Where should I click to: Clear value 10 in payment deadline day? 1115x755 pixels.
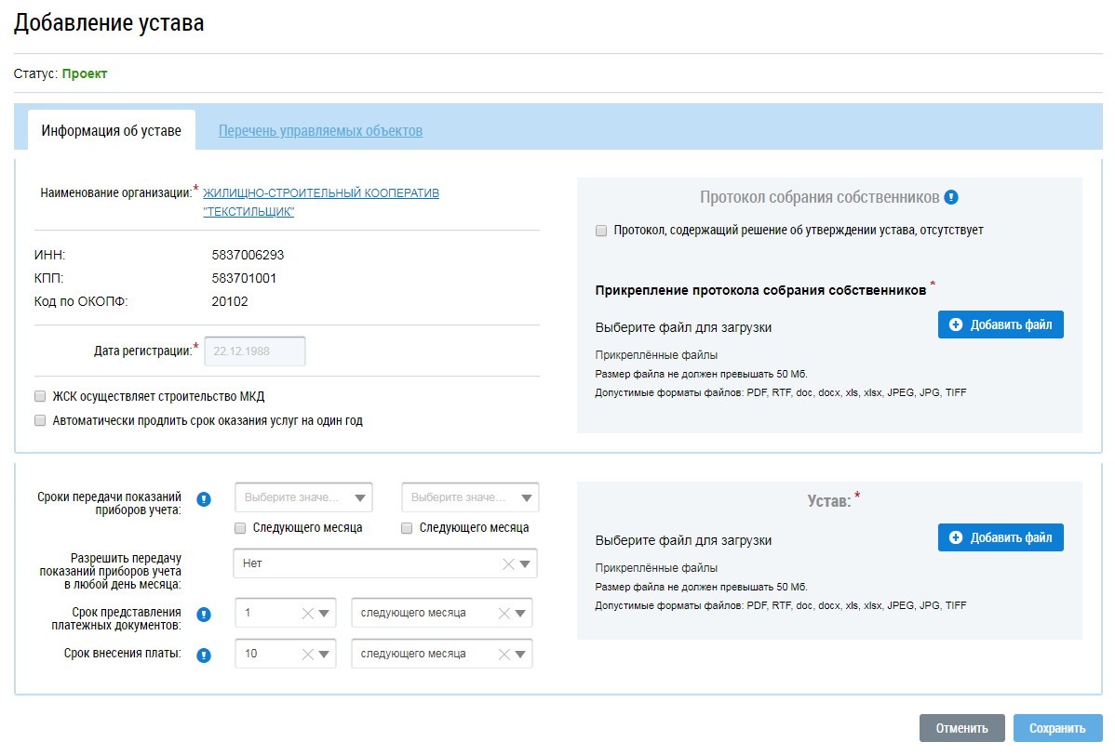tap(307, 655)
